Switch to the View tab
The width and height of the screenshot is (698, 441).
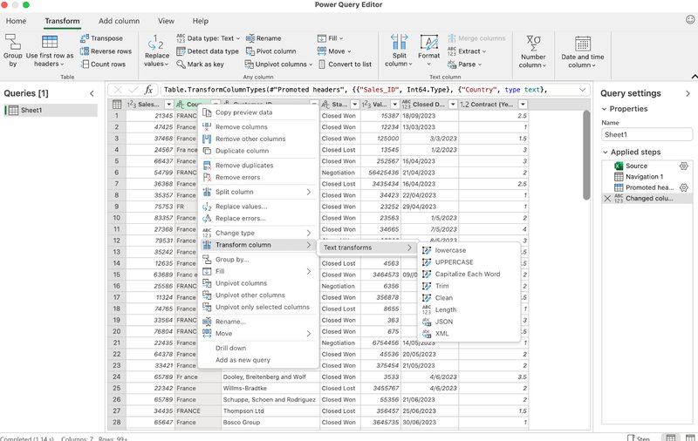pos(166,21)
